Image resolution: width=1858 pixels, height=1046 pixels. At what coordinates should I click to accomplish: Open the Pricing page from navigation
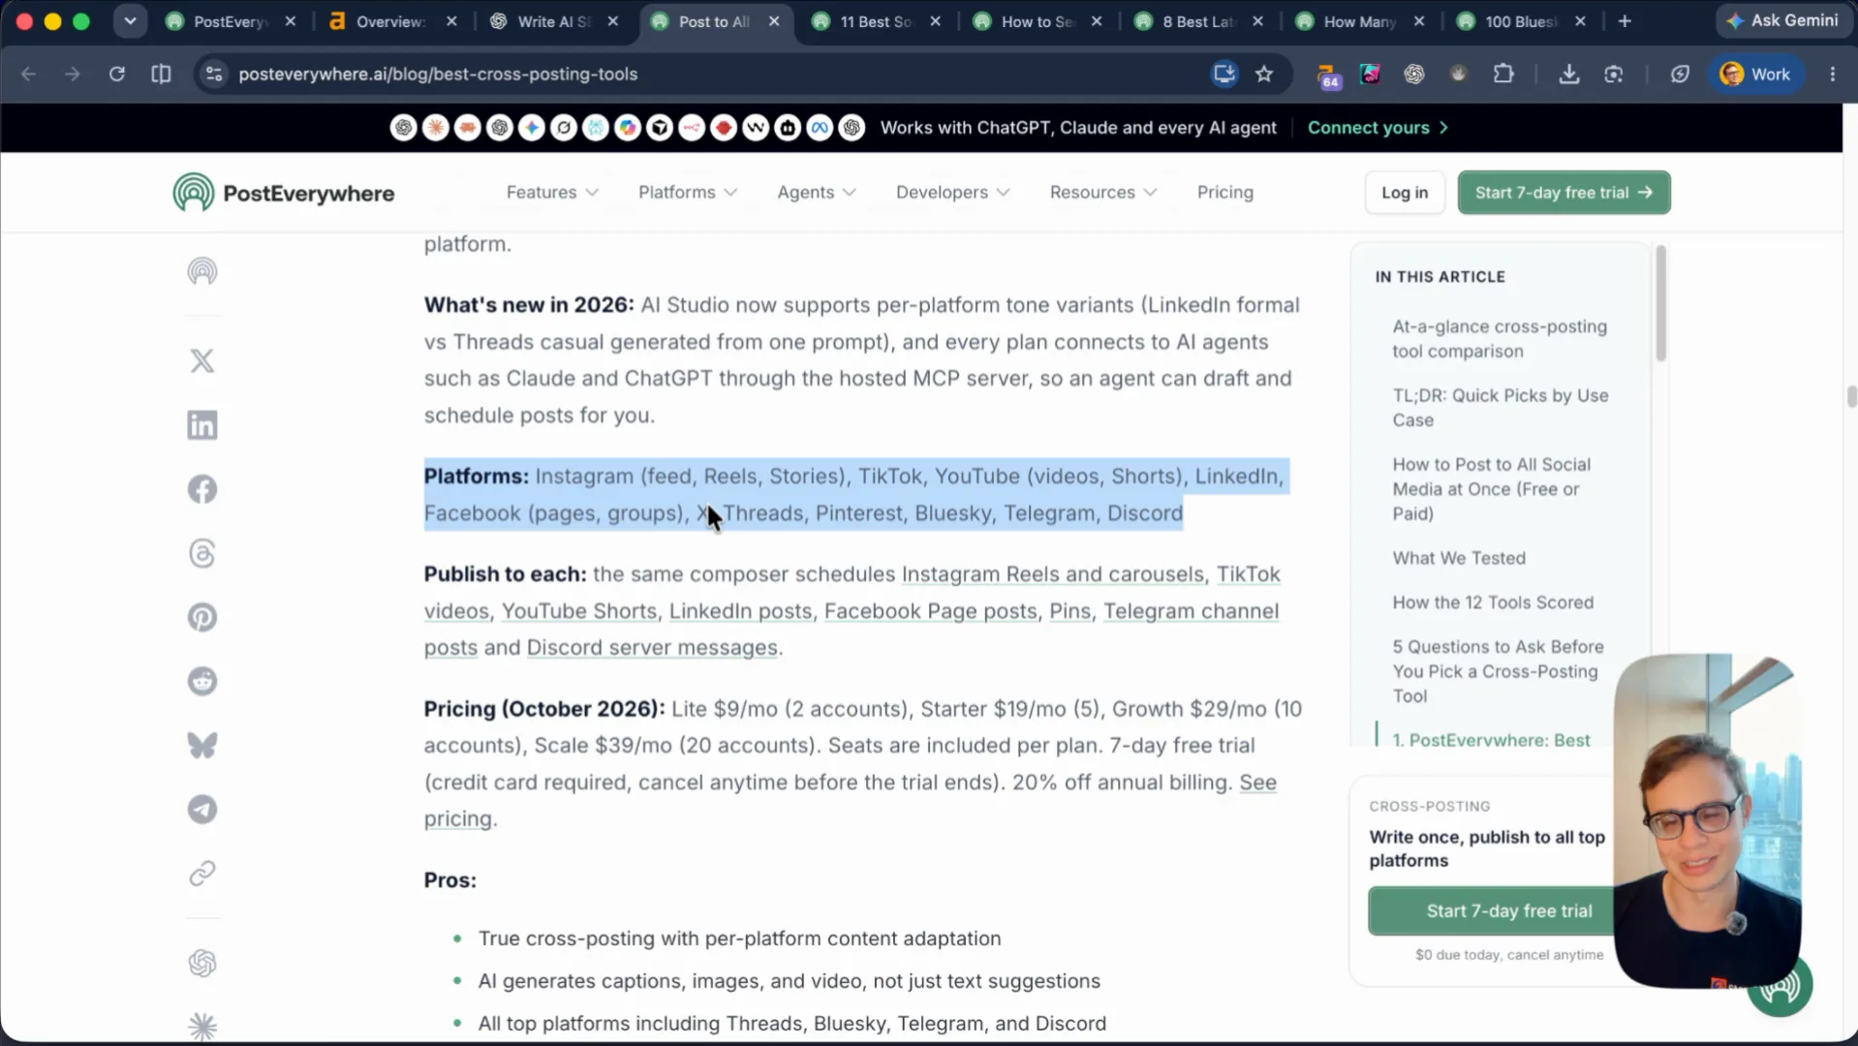[1225, 193]
